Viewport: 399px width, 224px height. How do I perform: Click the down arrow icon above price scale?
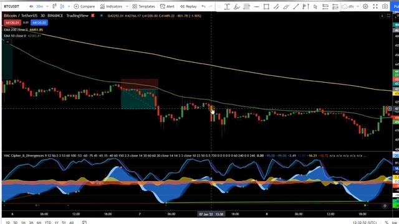point(382,16)
